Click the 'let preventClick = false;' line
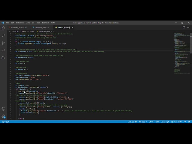Image resolution: width=192 pixels, height=144 pixels. point(24,57)
